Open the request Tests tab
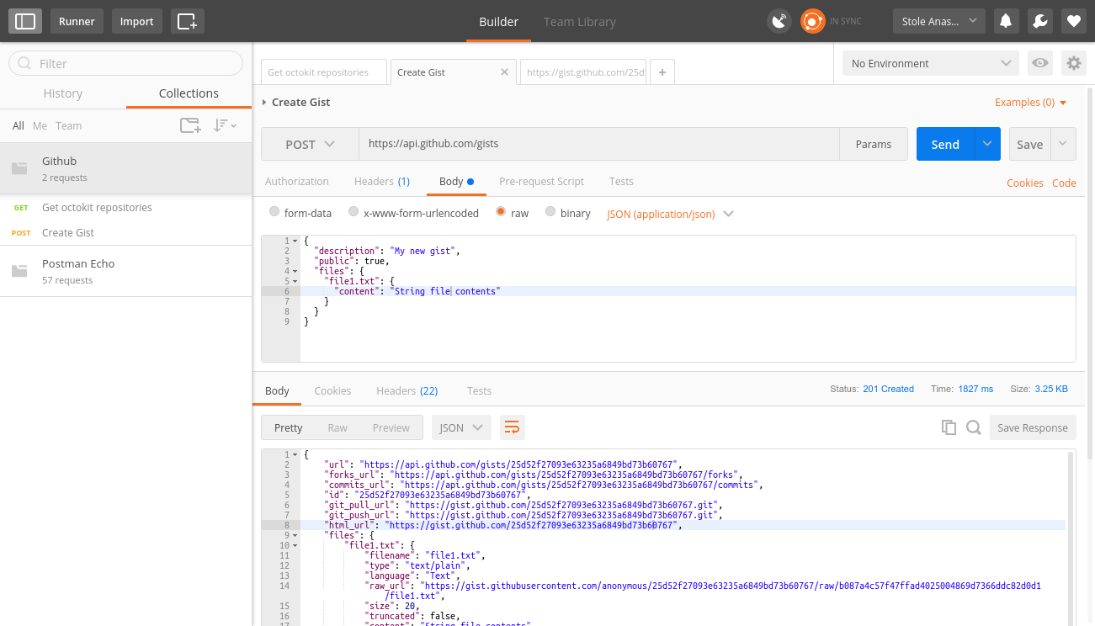The width and height of the screenshot is (1095, 626). [621, 181]
